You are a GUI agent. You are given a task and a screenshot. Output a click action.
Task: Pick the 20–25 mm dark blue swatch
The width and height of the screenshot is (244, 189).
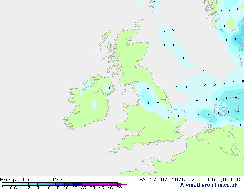pyautogui.click(x=69, y=184)
